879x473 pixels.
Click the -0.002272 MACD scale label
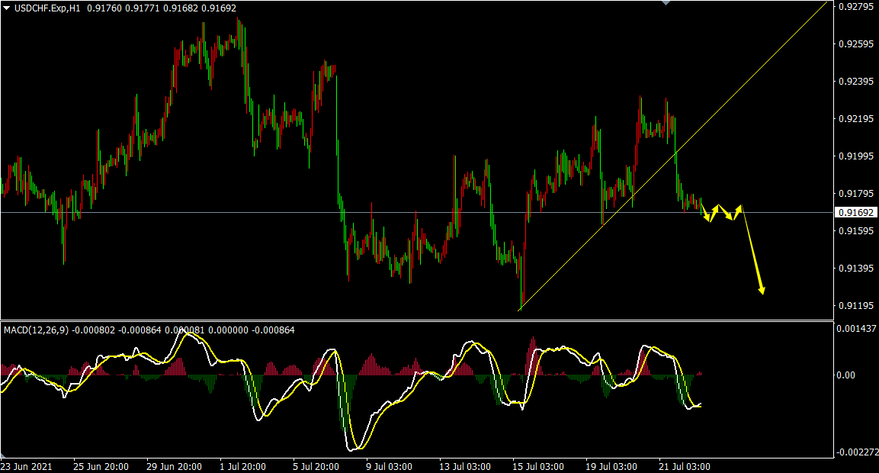click(x=857, y=452)
